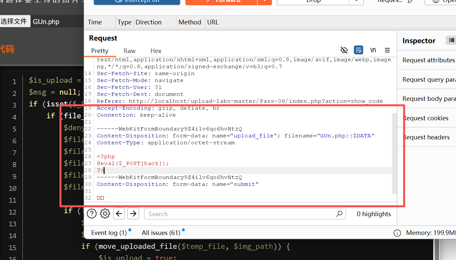Click the 0 highlights label
456x260 pixels.
pyautogui.click(x=374, y=214)
